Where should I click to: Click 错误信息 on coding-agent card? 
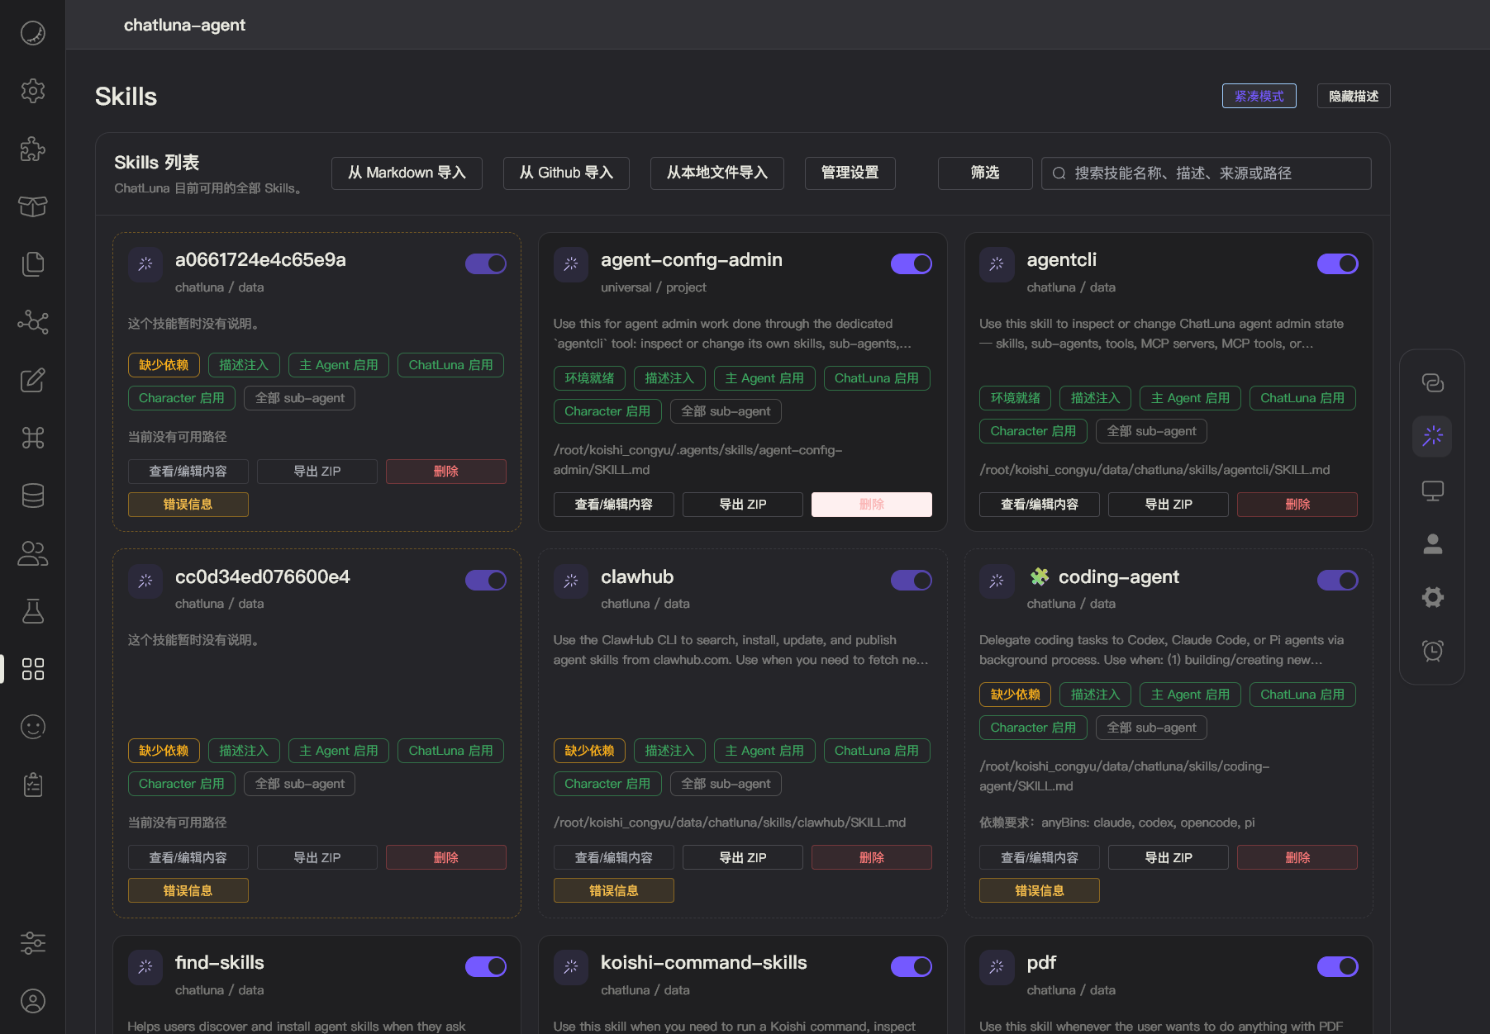[1040, 890]
